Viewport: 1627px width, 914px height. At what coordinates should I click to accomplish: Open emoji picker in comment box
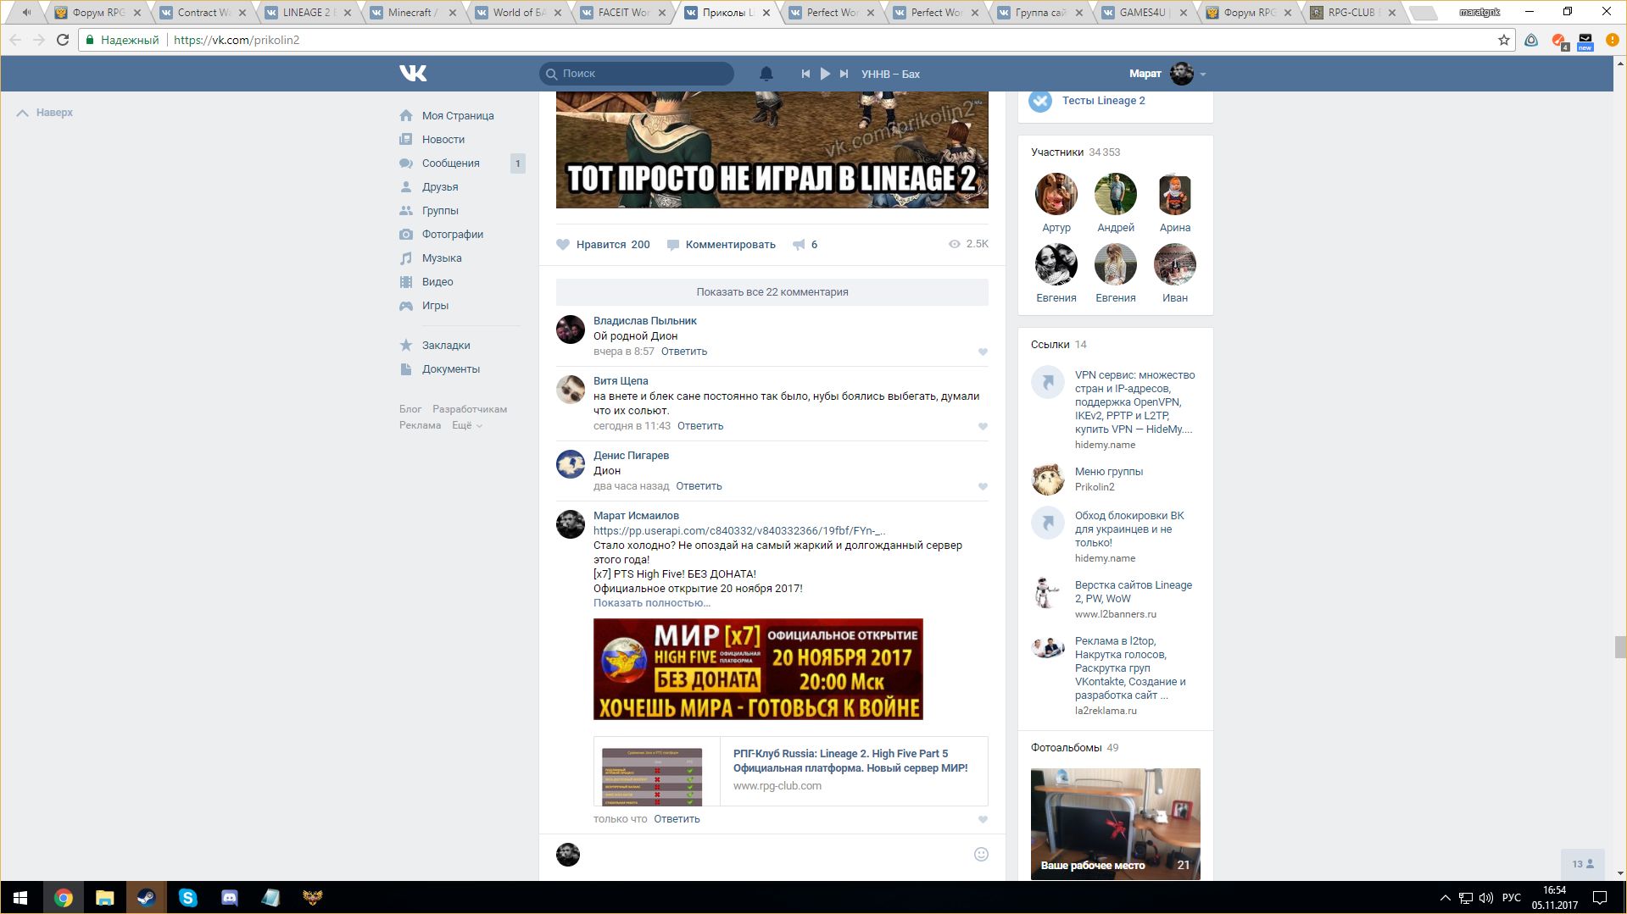point(981,854)
